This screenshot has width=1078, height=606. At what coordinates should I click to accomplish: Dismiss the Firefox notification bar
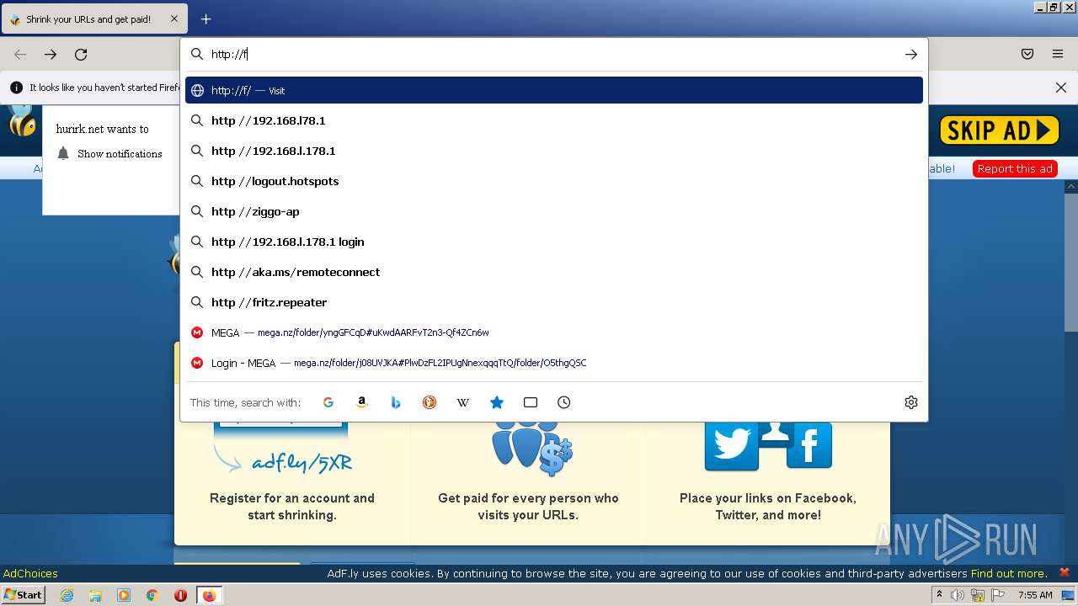point(1061,88)
